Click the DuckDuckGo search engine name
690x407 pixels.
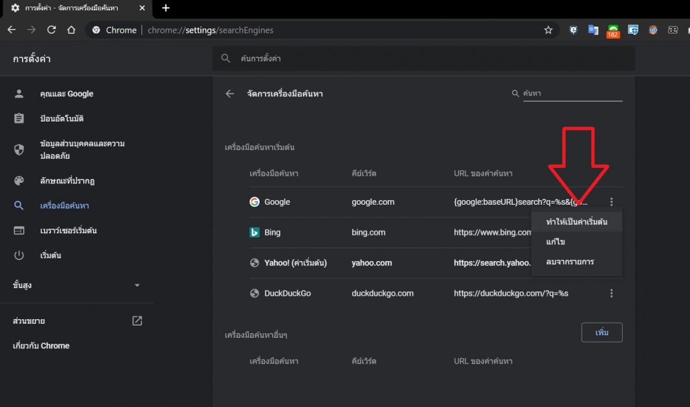(x=287, y=293)
